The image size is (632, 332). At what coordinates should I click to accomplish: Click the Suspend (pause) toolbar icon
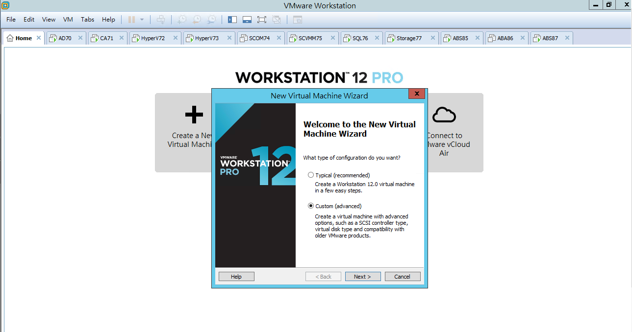(131, 20)
